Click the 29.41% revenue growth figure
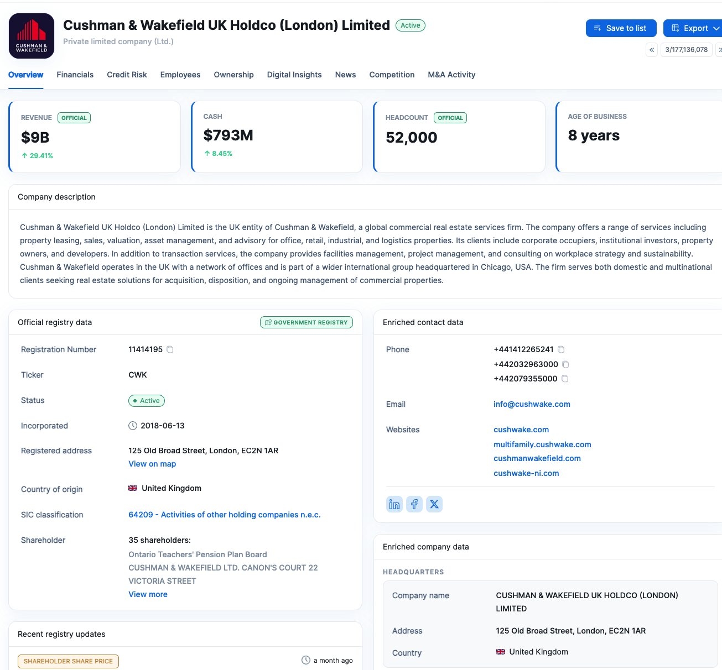Screen dimensions: 722x670 tap(37, 156)
